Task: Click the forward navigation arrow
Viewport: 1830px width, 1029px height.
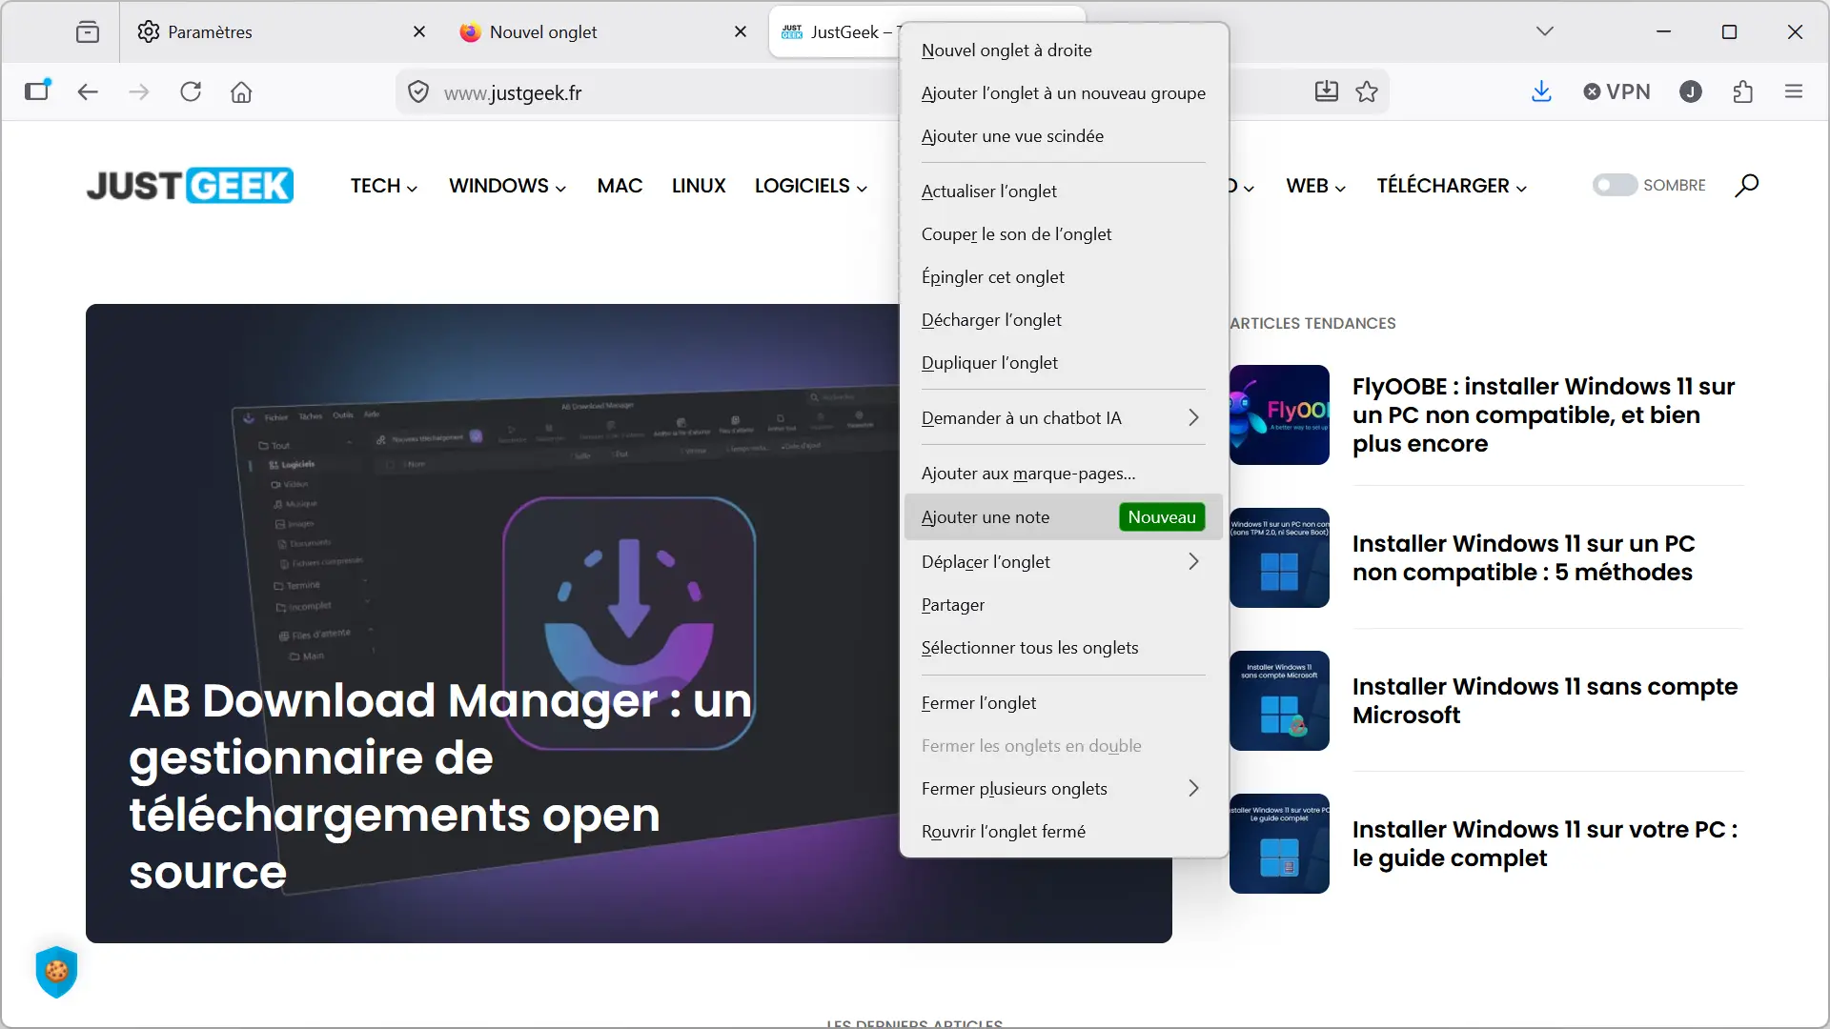Action: 139,91
